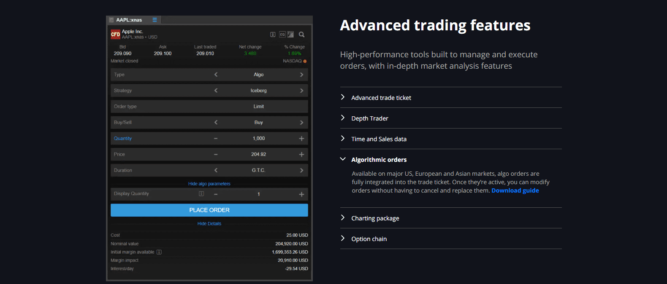
Task: Expand Advanced trade ticket section
Action: [x=451, y=98]
